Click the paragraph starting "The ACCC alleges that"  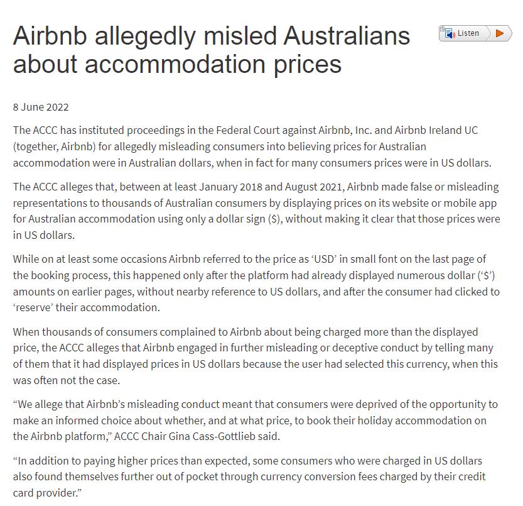[257, 211]
